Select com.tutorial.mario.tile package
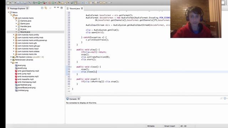 pyautogui.click(x=27, y=54)
